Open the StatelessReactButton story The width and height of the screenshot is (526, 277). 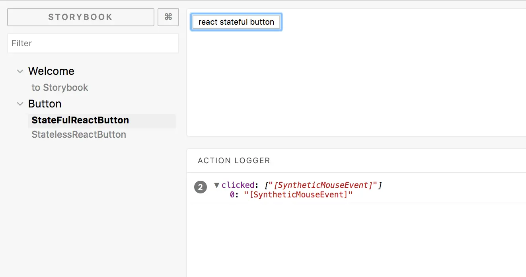tap(79, 135)
